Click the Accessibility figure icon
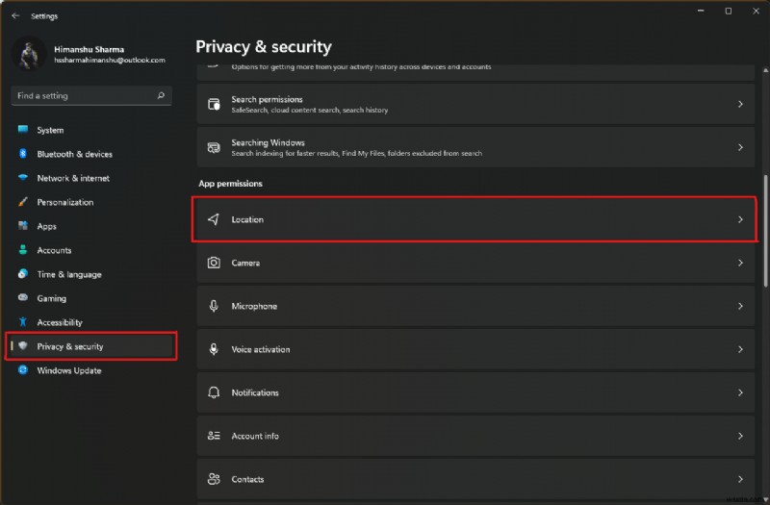This screenshot has width=770, height=505. 22,322
